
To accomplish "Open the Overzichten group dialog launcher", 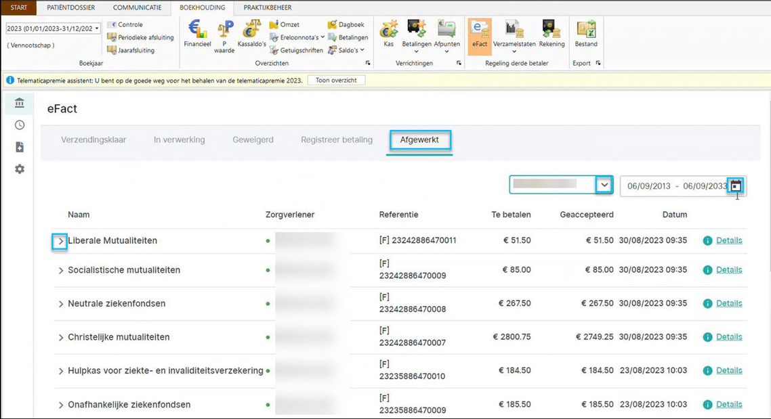I will point(368,64).
